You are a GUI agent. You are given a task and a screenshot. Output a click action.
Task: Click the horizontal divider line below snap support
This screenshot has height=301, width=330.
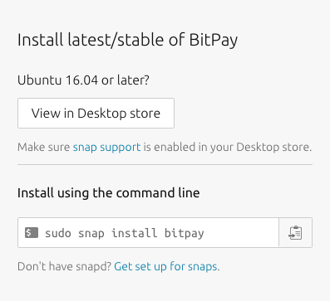(165, 164)
